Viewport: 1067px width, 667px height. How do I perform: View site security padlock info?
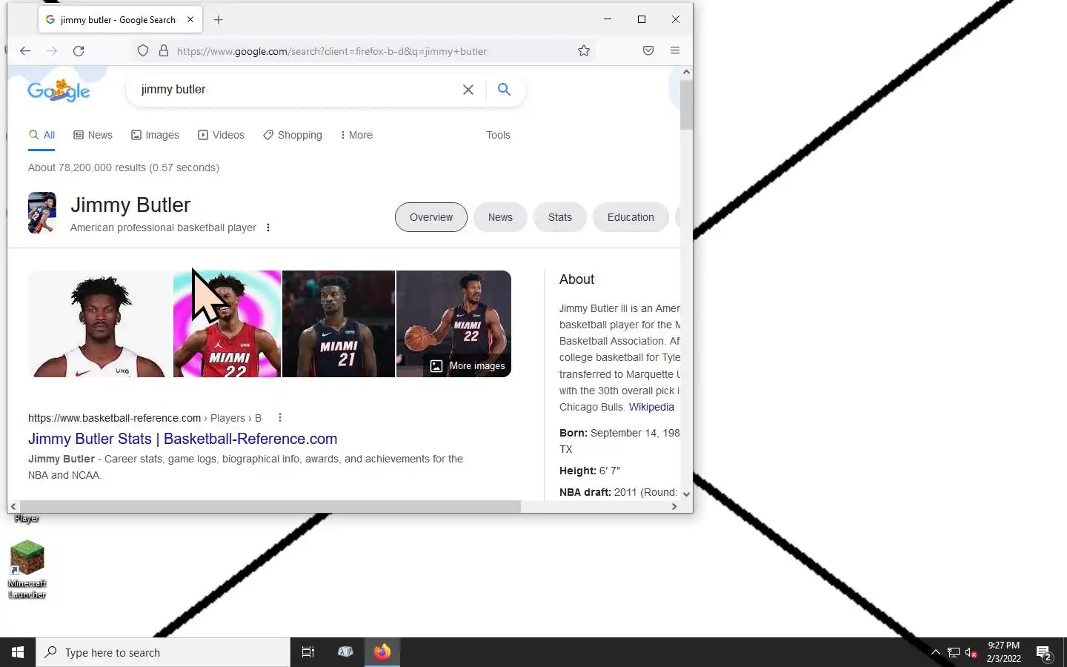[164, 50]
